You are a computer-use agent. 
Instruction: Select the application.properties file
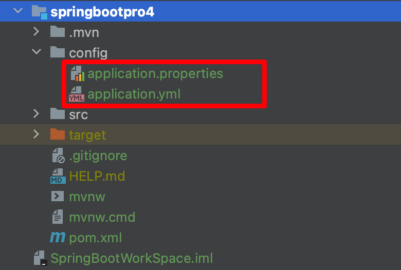point(155,74)
